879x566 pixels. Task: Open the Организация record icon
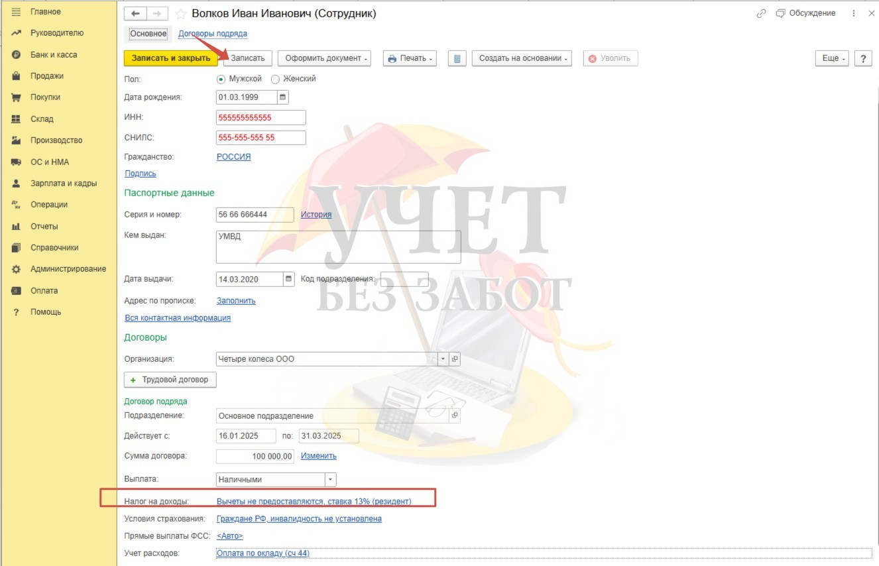pos(455,359)
